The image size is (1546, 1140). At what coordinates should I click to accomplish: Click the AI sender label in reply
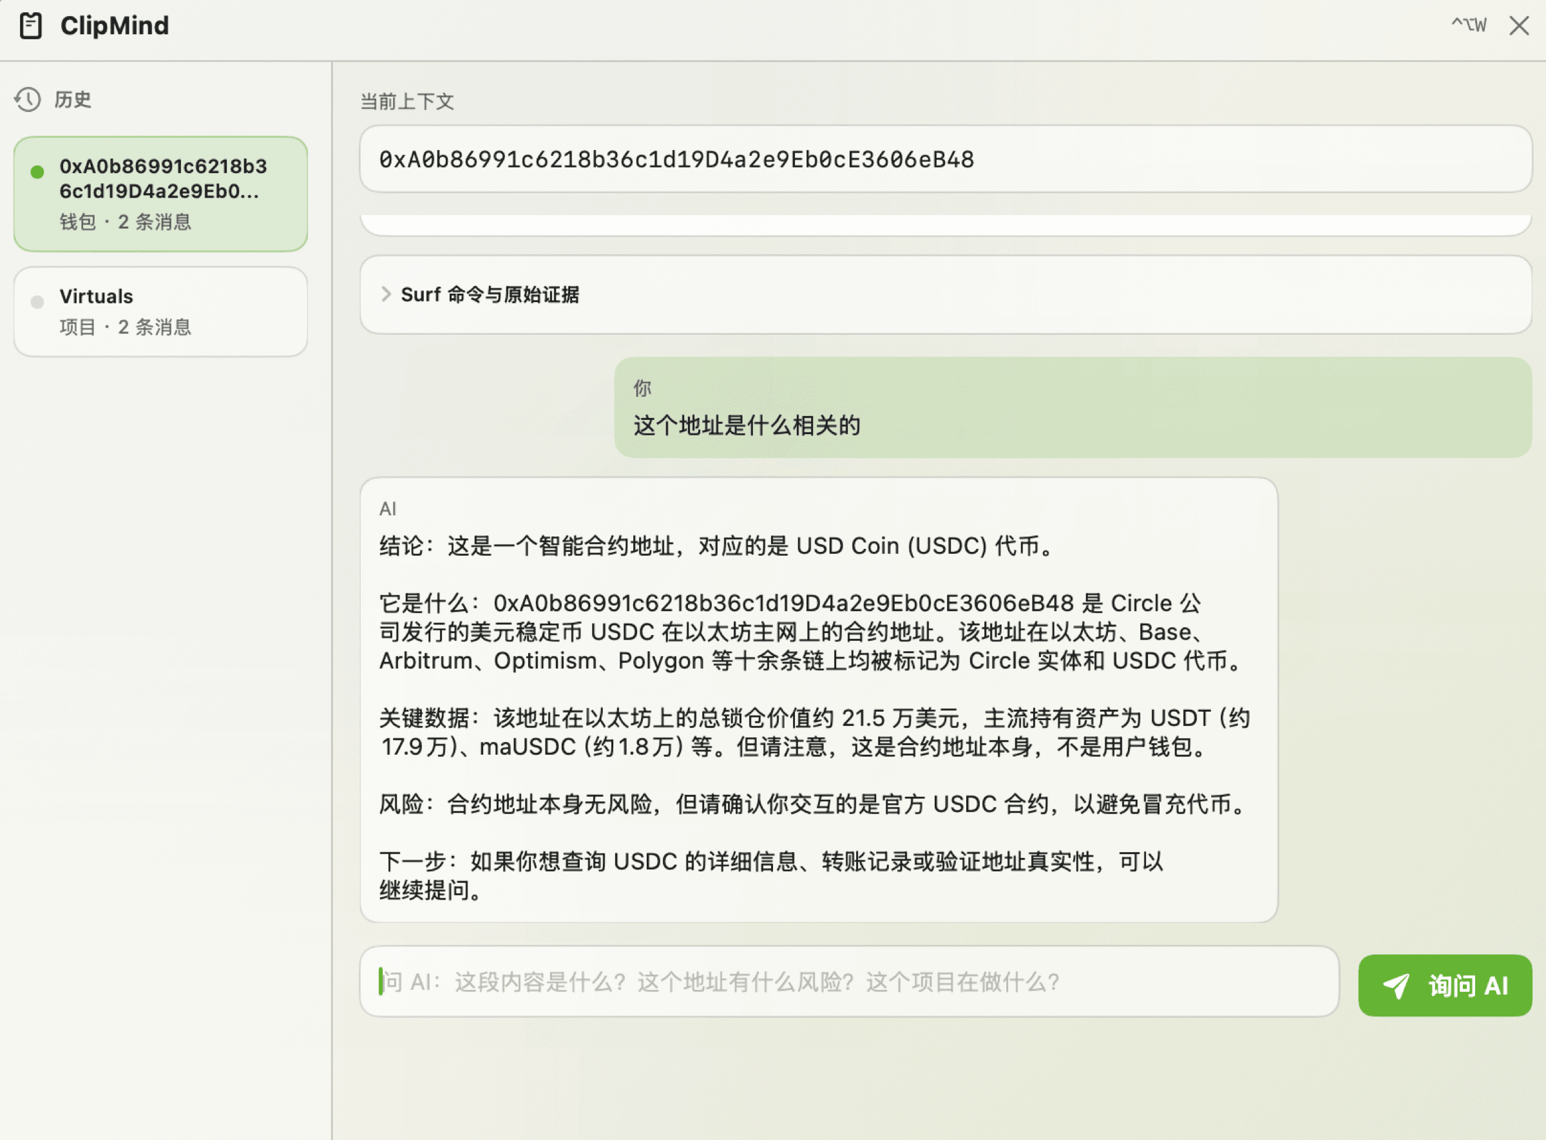click(x=388, y=509)
